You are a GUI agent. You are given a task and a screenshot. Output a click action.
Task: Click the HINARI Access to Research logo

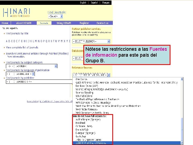17,13
